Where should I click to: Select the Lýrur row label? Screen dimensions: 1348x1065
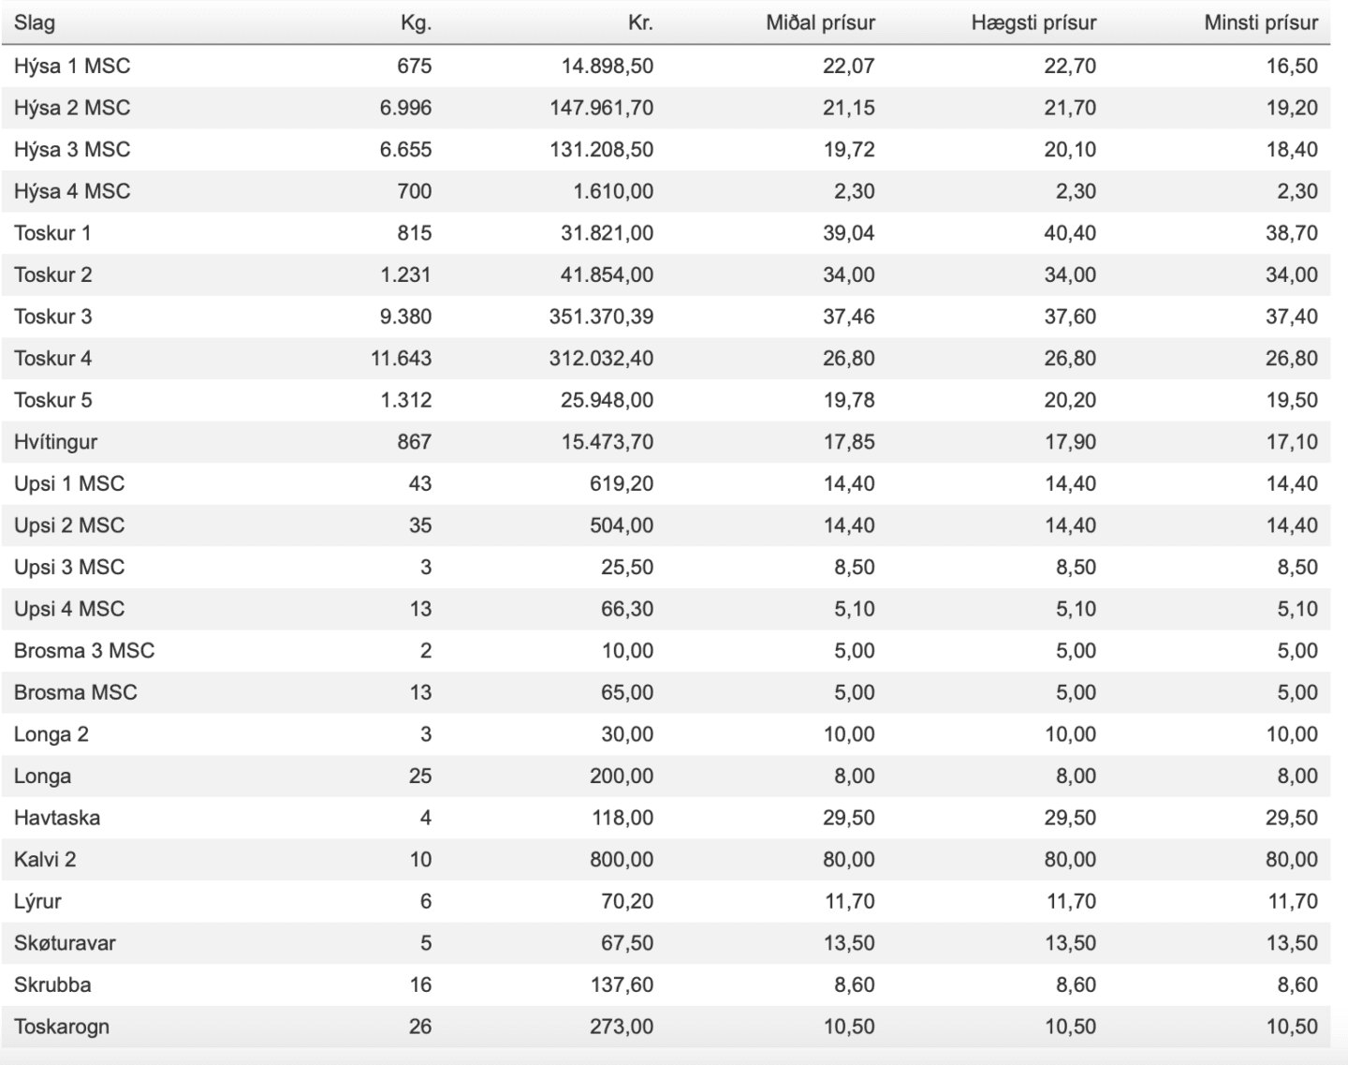pos(37,901)
